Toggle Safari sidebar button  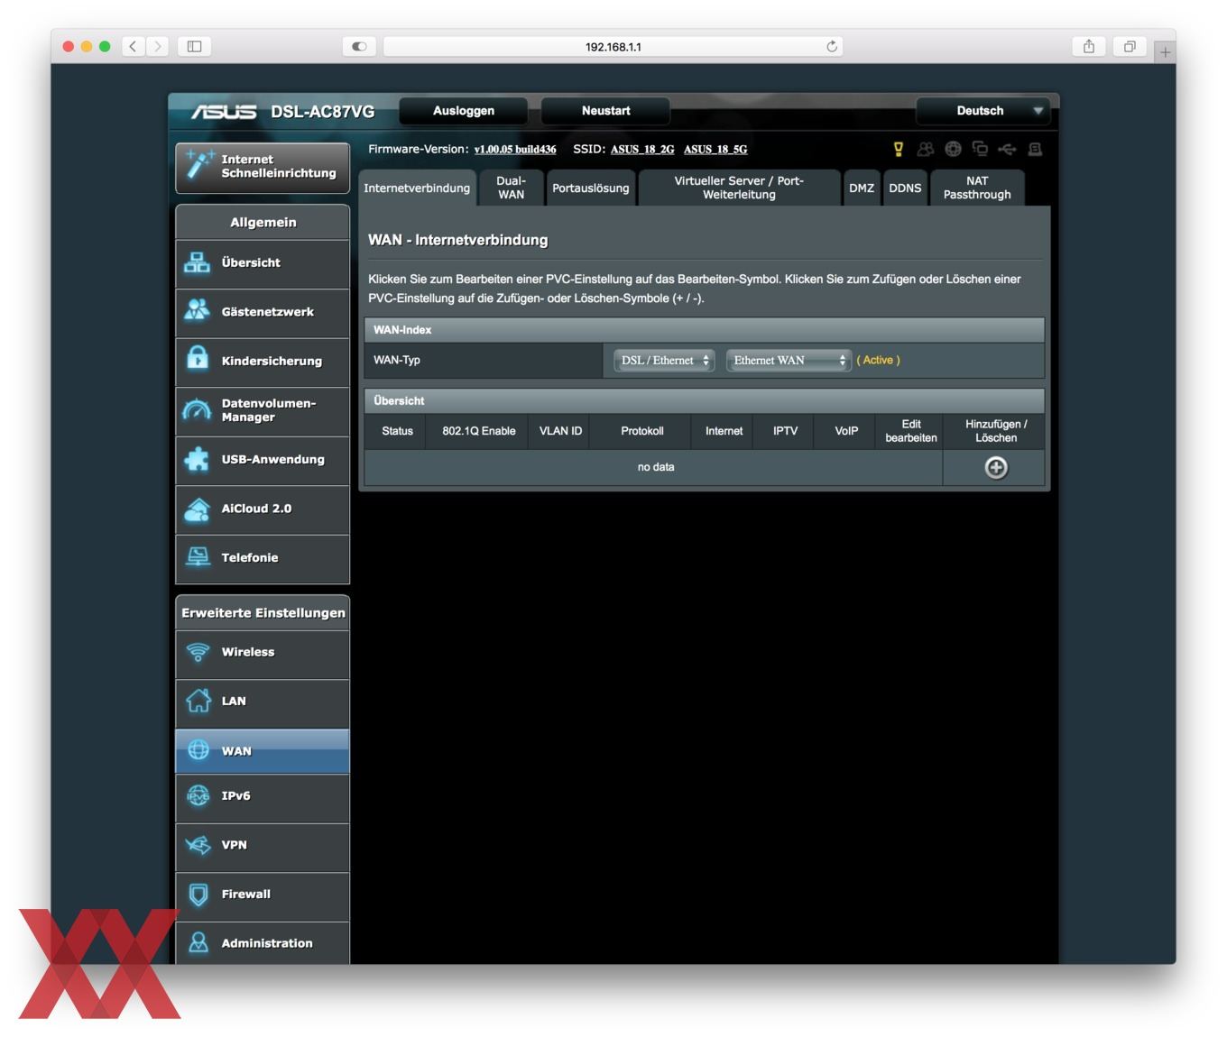pos(194,46)
